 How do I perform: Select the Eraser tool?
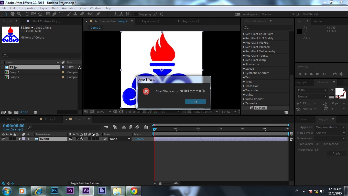(82, 14)
